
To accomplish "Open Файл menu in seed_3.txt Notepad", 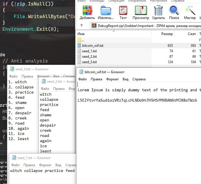I will pyautogui.click(x=13, y=77).
